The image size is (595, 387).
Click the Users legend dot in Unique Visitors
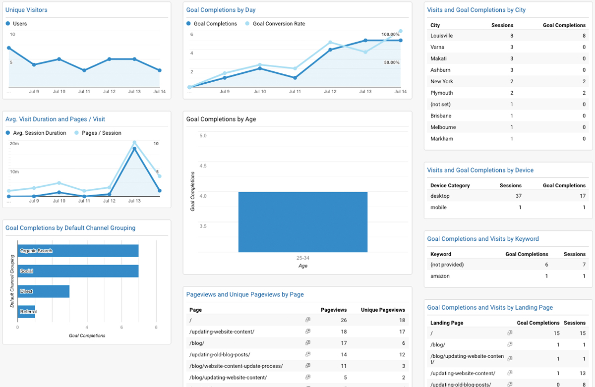tap(8, 24)
